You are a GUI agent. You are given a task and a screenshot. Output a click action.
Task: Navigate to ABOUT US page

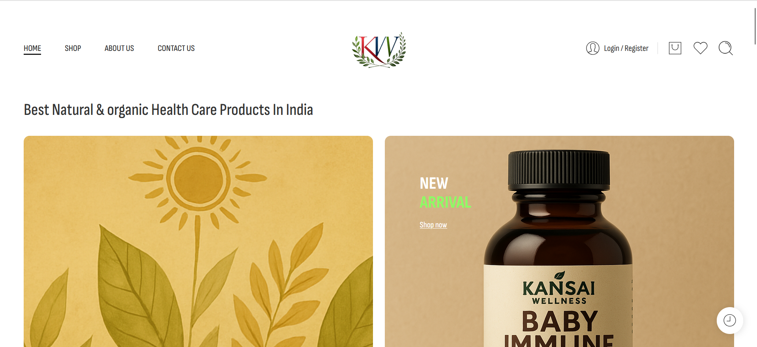click(x=119, y=48)
